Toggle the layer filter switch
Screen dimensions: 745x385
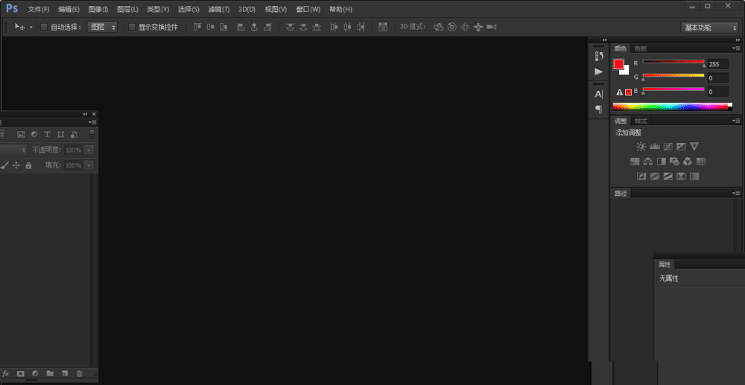click(x=92, y=134)
